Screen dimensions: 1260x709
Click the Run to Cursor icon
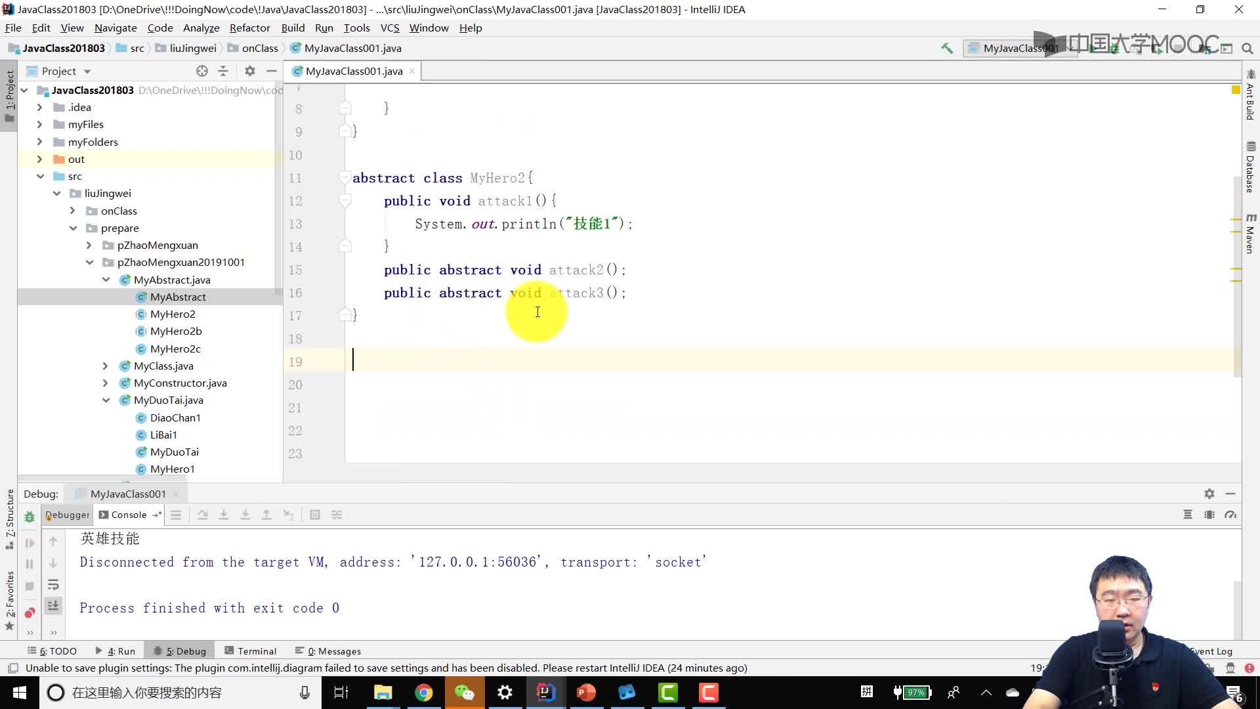(x=288, y=515)
